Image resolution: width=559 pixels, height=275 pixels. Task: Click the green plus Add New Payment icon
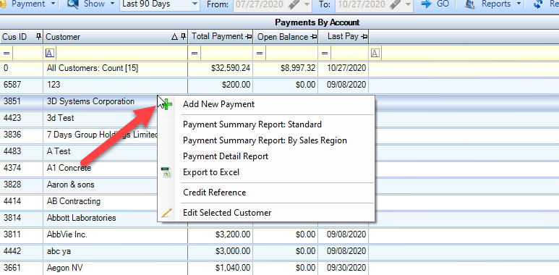pyautogui.click(x=167, y=104)
